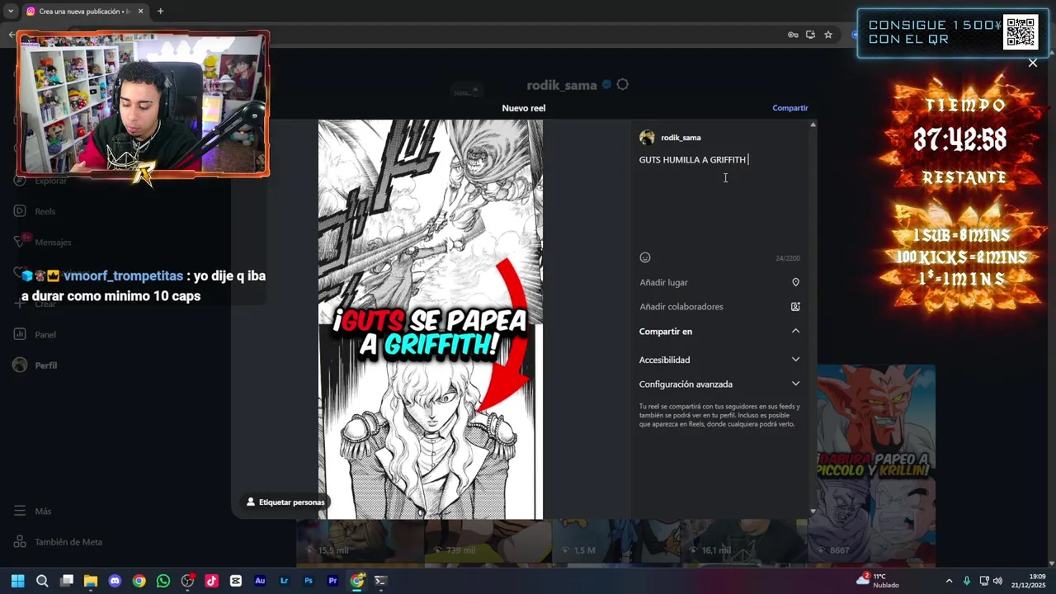This screenshot has width=1056, height=594.
Task: Open the Más menu in the sidebar
Action: coord(33,511)
